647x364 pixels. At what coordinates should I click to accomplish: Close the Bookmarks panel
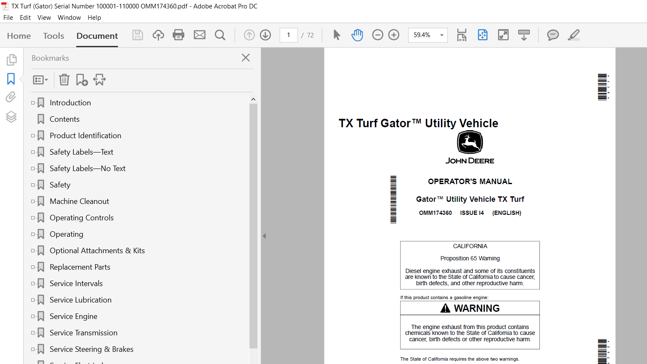point(246,58)
